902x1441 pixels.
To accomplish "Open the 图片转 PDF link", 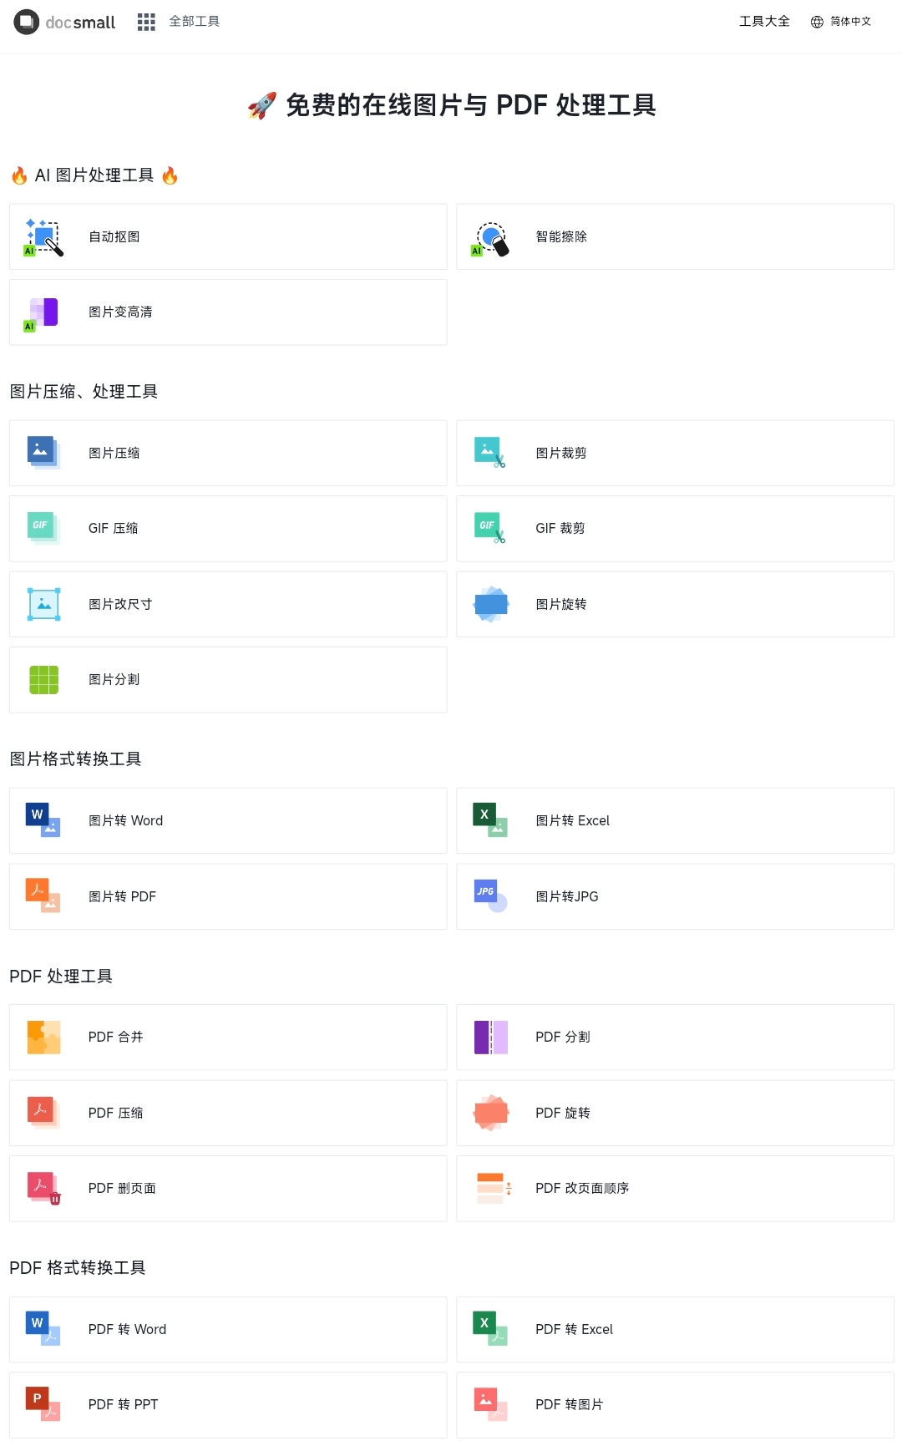I will pos(228,896).
